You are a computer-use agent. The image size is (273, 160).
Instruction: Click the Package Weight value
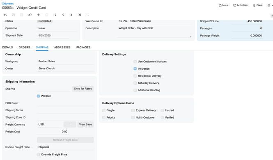(x=256, y=35)
